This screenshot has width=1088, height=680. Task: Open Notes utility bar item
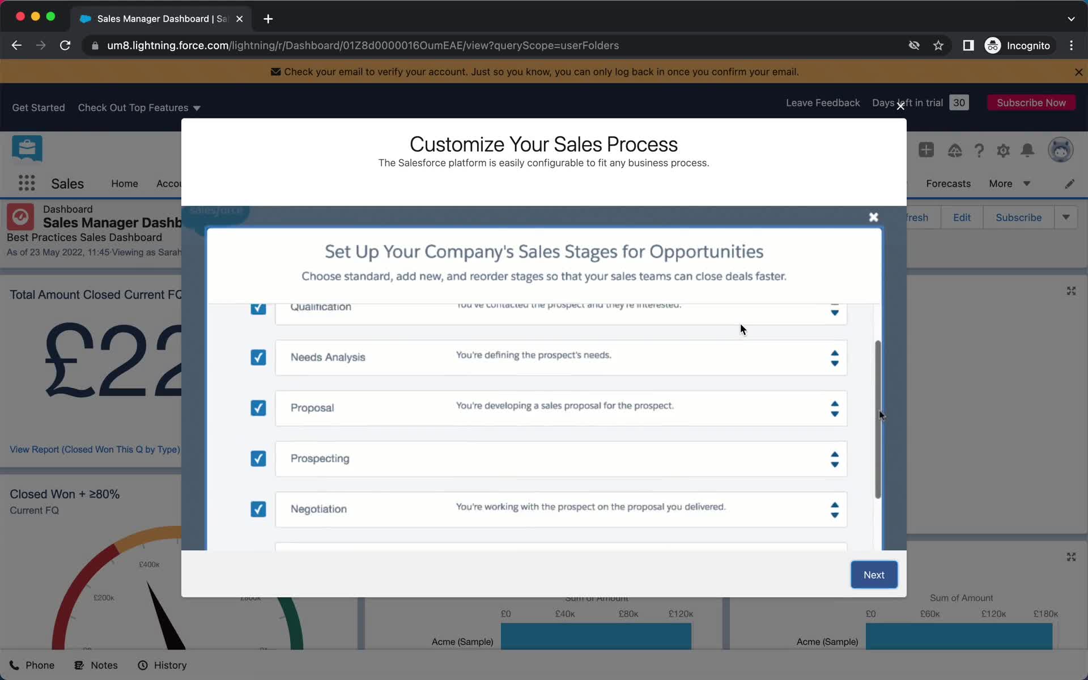coord(96,665)
